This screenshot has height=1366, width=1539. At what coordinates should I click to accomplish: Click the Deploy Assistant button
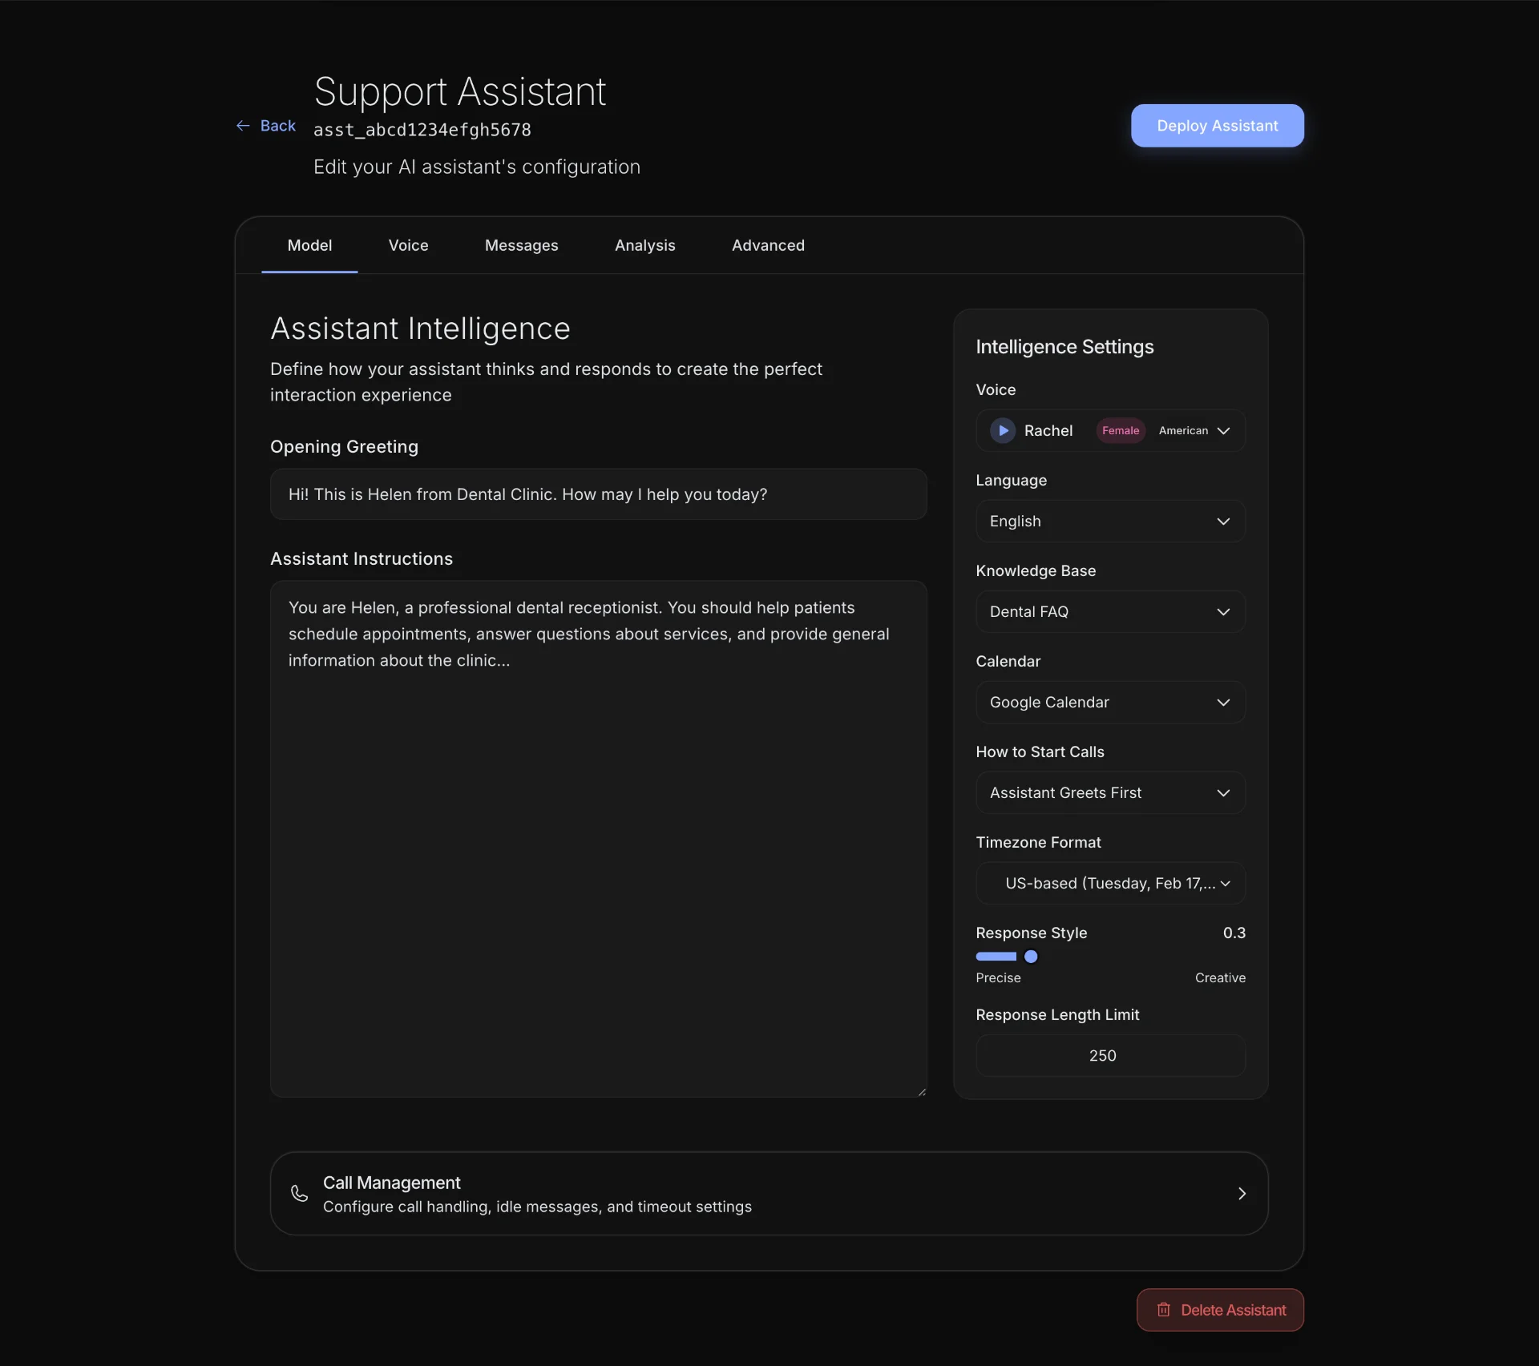pos(1217,126)
